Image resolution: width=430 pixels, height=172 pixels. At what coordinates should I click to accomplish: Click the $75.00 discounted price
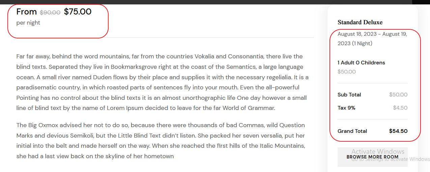click(78, 12)
